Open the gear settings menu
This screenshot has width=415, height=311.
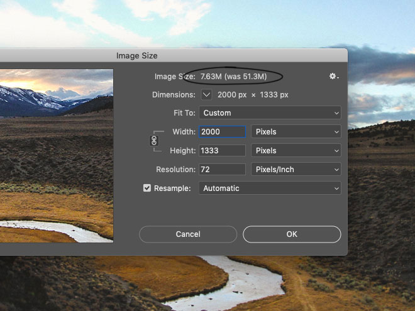click(x=334, y=77)
